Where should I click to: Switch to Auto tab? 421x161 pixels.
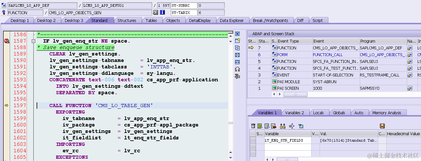tap(359, 113)
